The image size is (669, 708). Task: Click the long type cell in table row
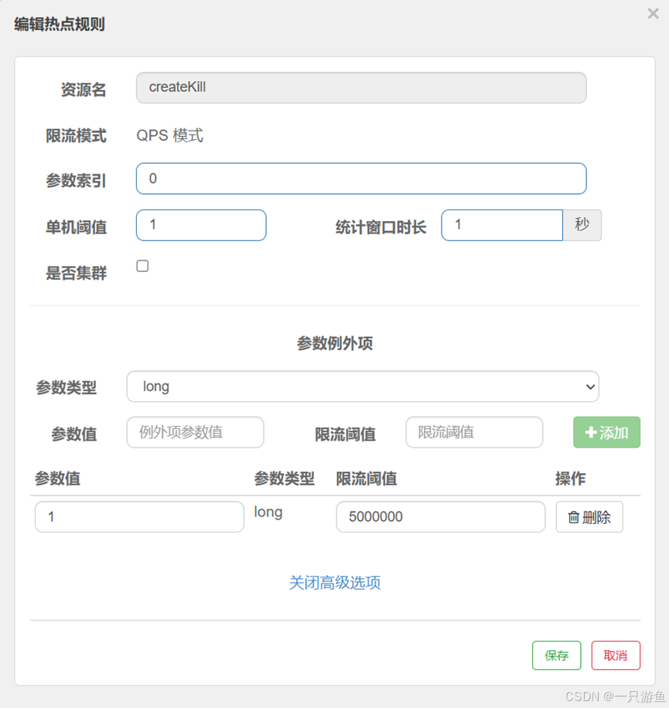[268, 512]
